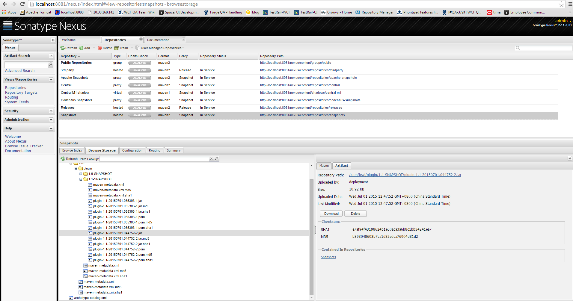
Task: Click the Analyze button for 3rd party
Action: click(x=140, y=70)
